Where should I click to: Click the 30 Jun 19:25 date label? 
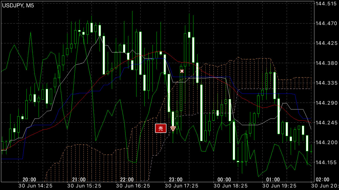[279, 186]
